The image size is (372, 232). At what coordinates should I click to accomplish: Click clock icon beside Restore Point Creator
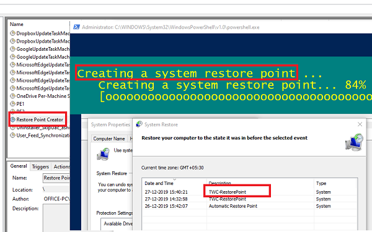click(x=12, y=119)
